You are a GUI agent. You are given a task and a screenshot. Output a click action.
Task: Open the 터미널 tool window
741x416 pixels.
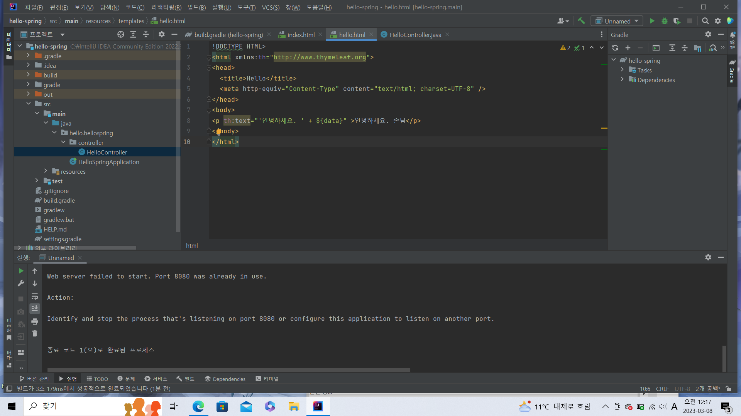point(267,379)
